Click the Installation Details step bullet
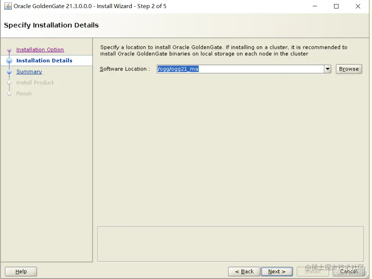Screen dimensions: 372x279 (9, 61)
